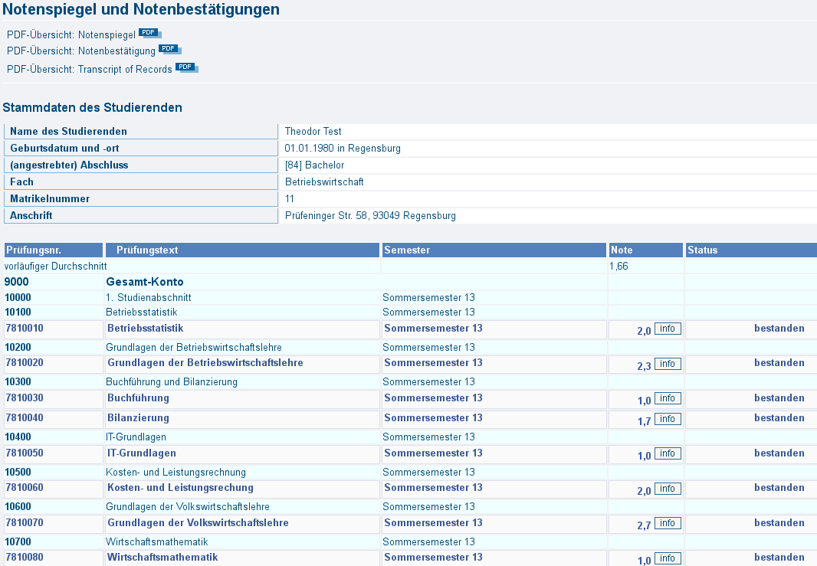Screen dimensions: 817x566
Task: Click the PDF-Übersicht: Notenspiegel text link
Action: pos(71,35)
